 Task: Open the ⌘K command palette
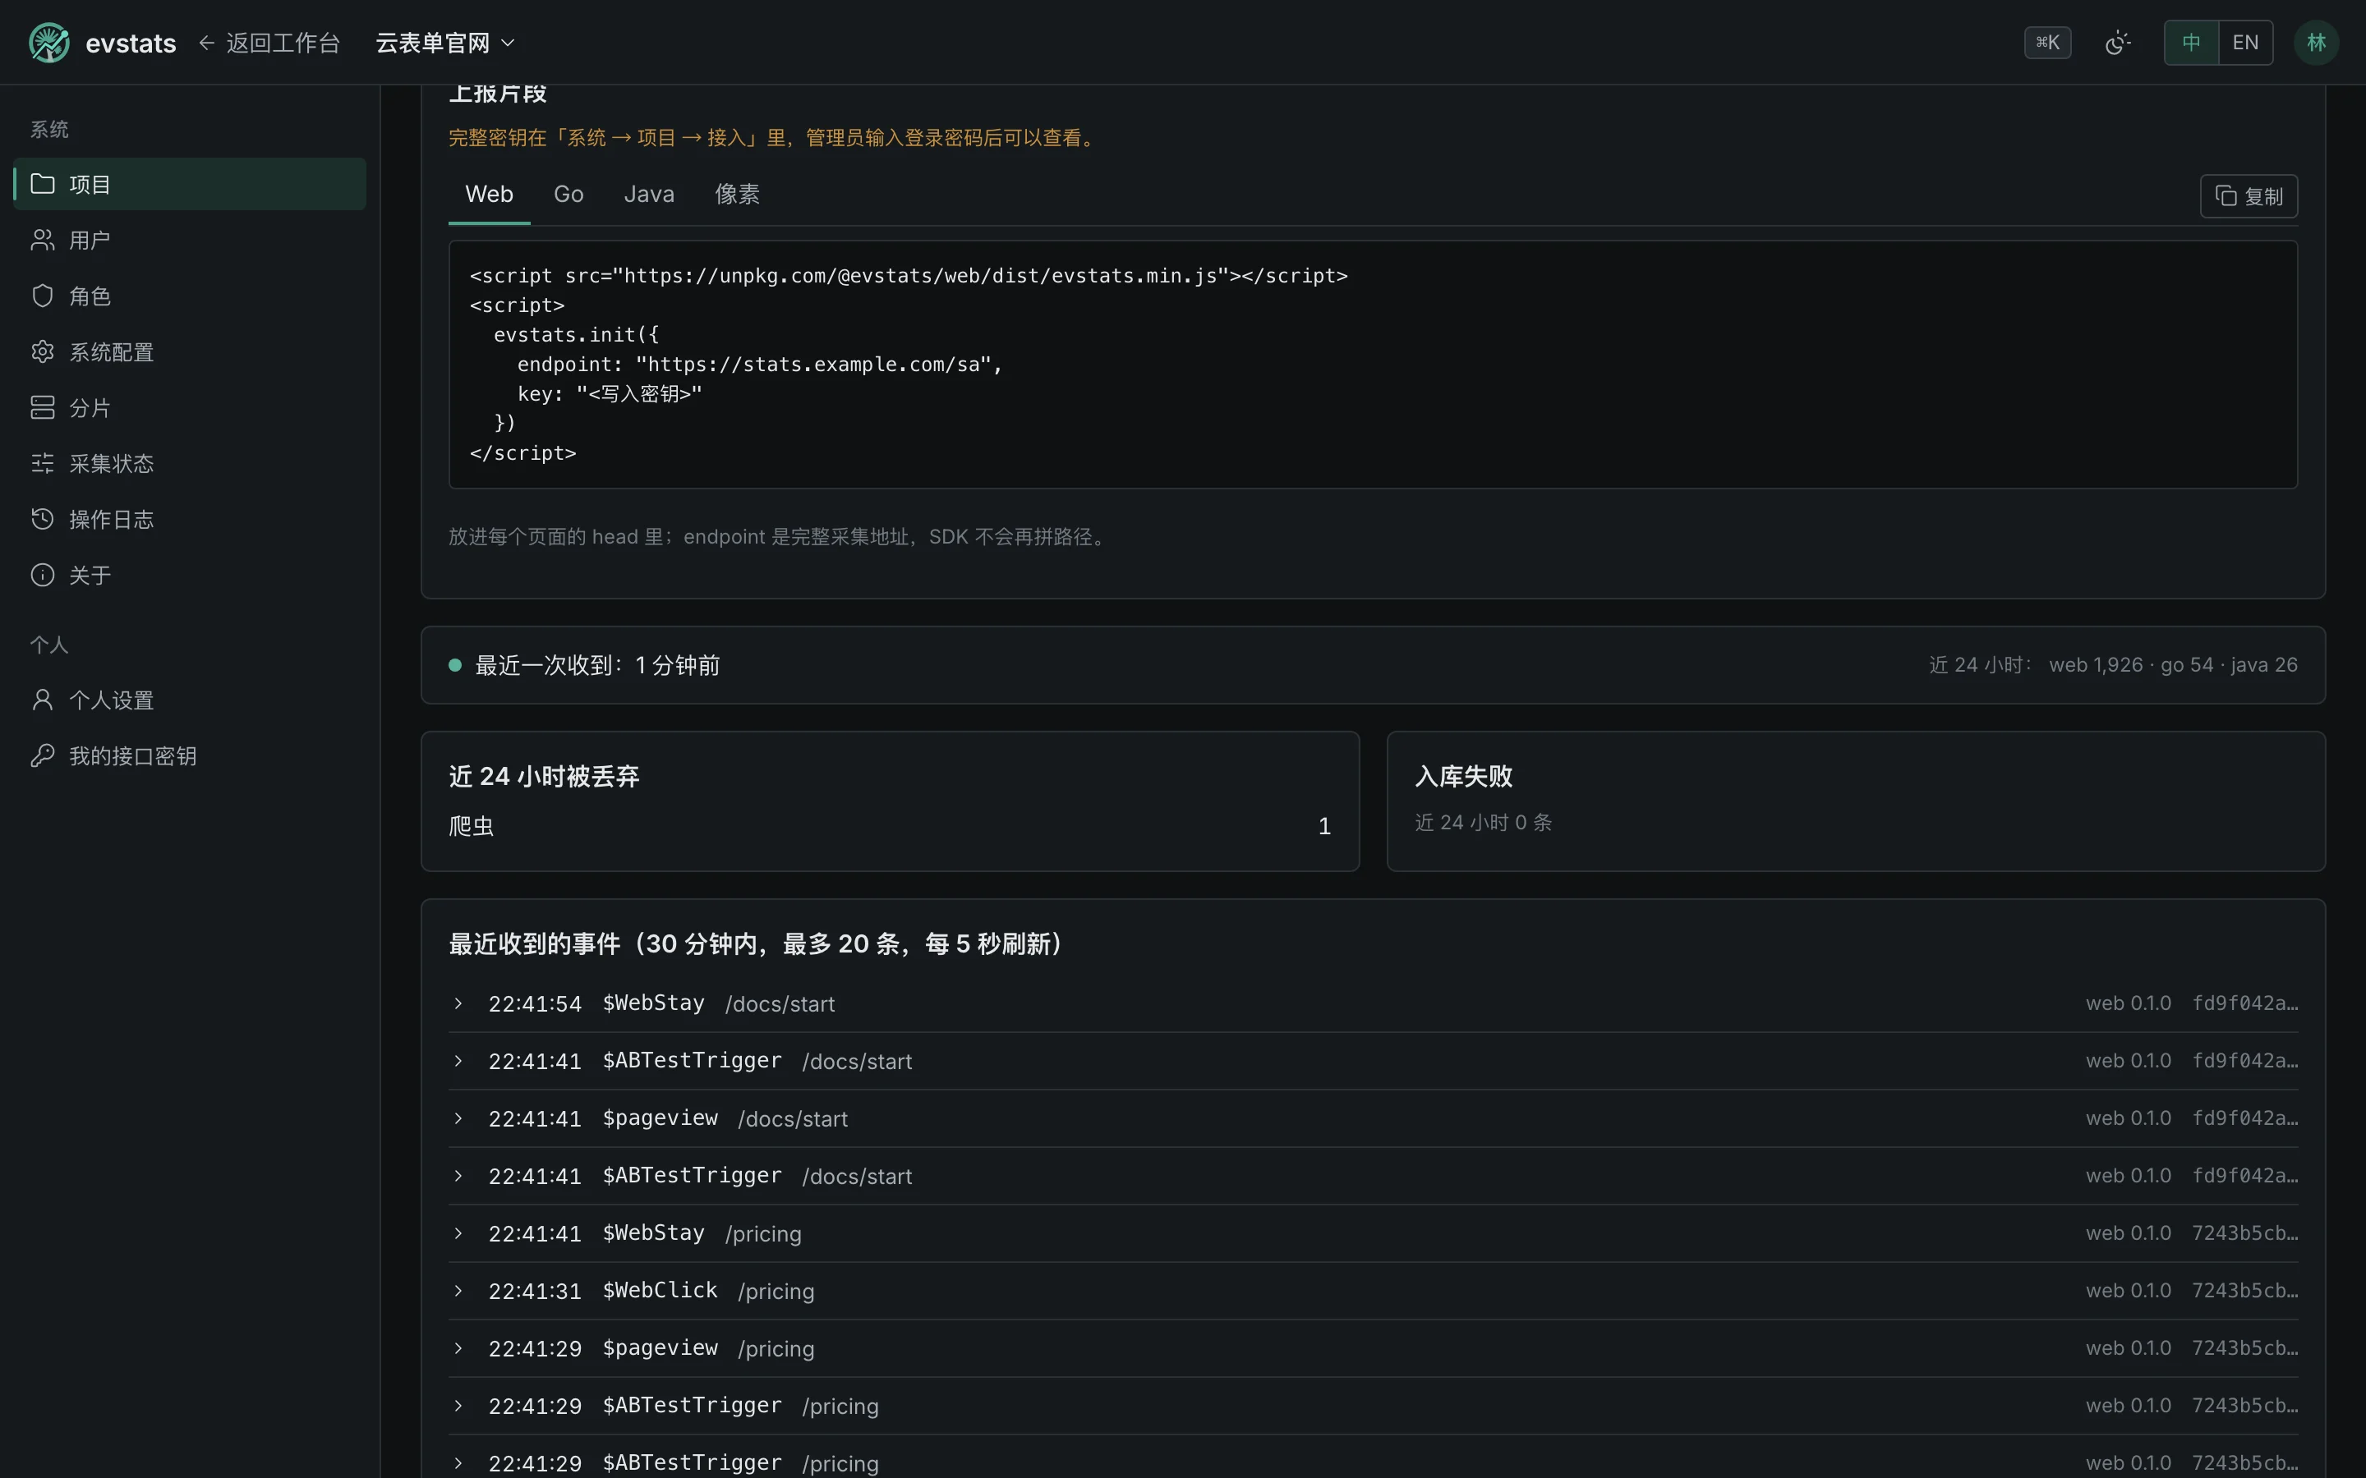click(x=2047, y=43)
